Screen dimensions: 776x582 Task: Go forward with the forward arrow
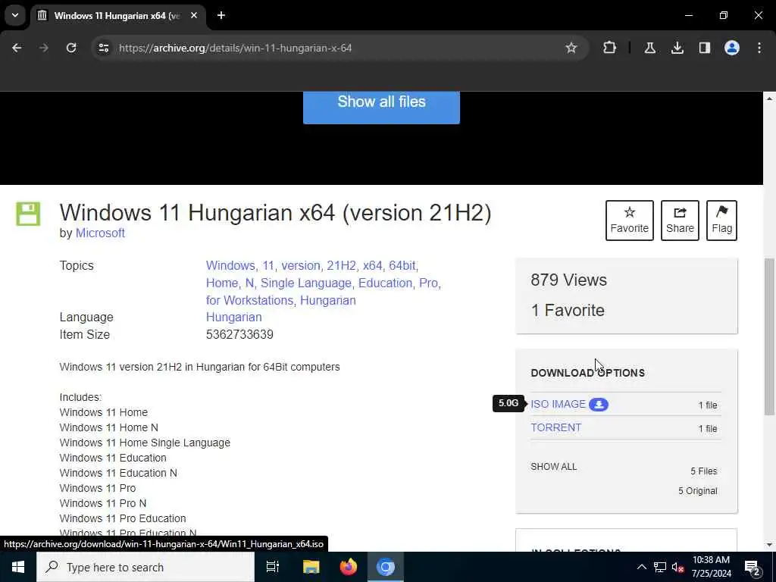(44, 48)
